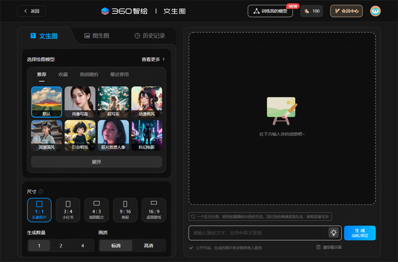Screen dimensions: 398x262
Task: Toggle the 公开作品 public work checkbox
Action: (x=192, y=248)
